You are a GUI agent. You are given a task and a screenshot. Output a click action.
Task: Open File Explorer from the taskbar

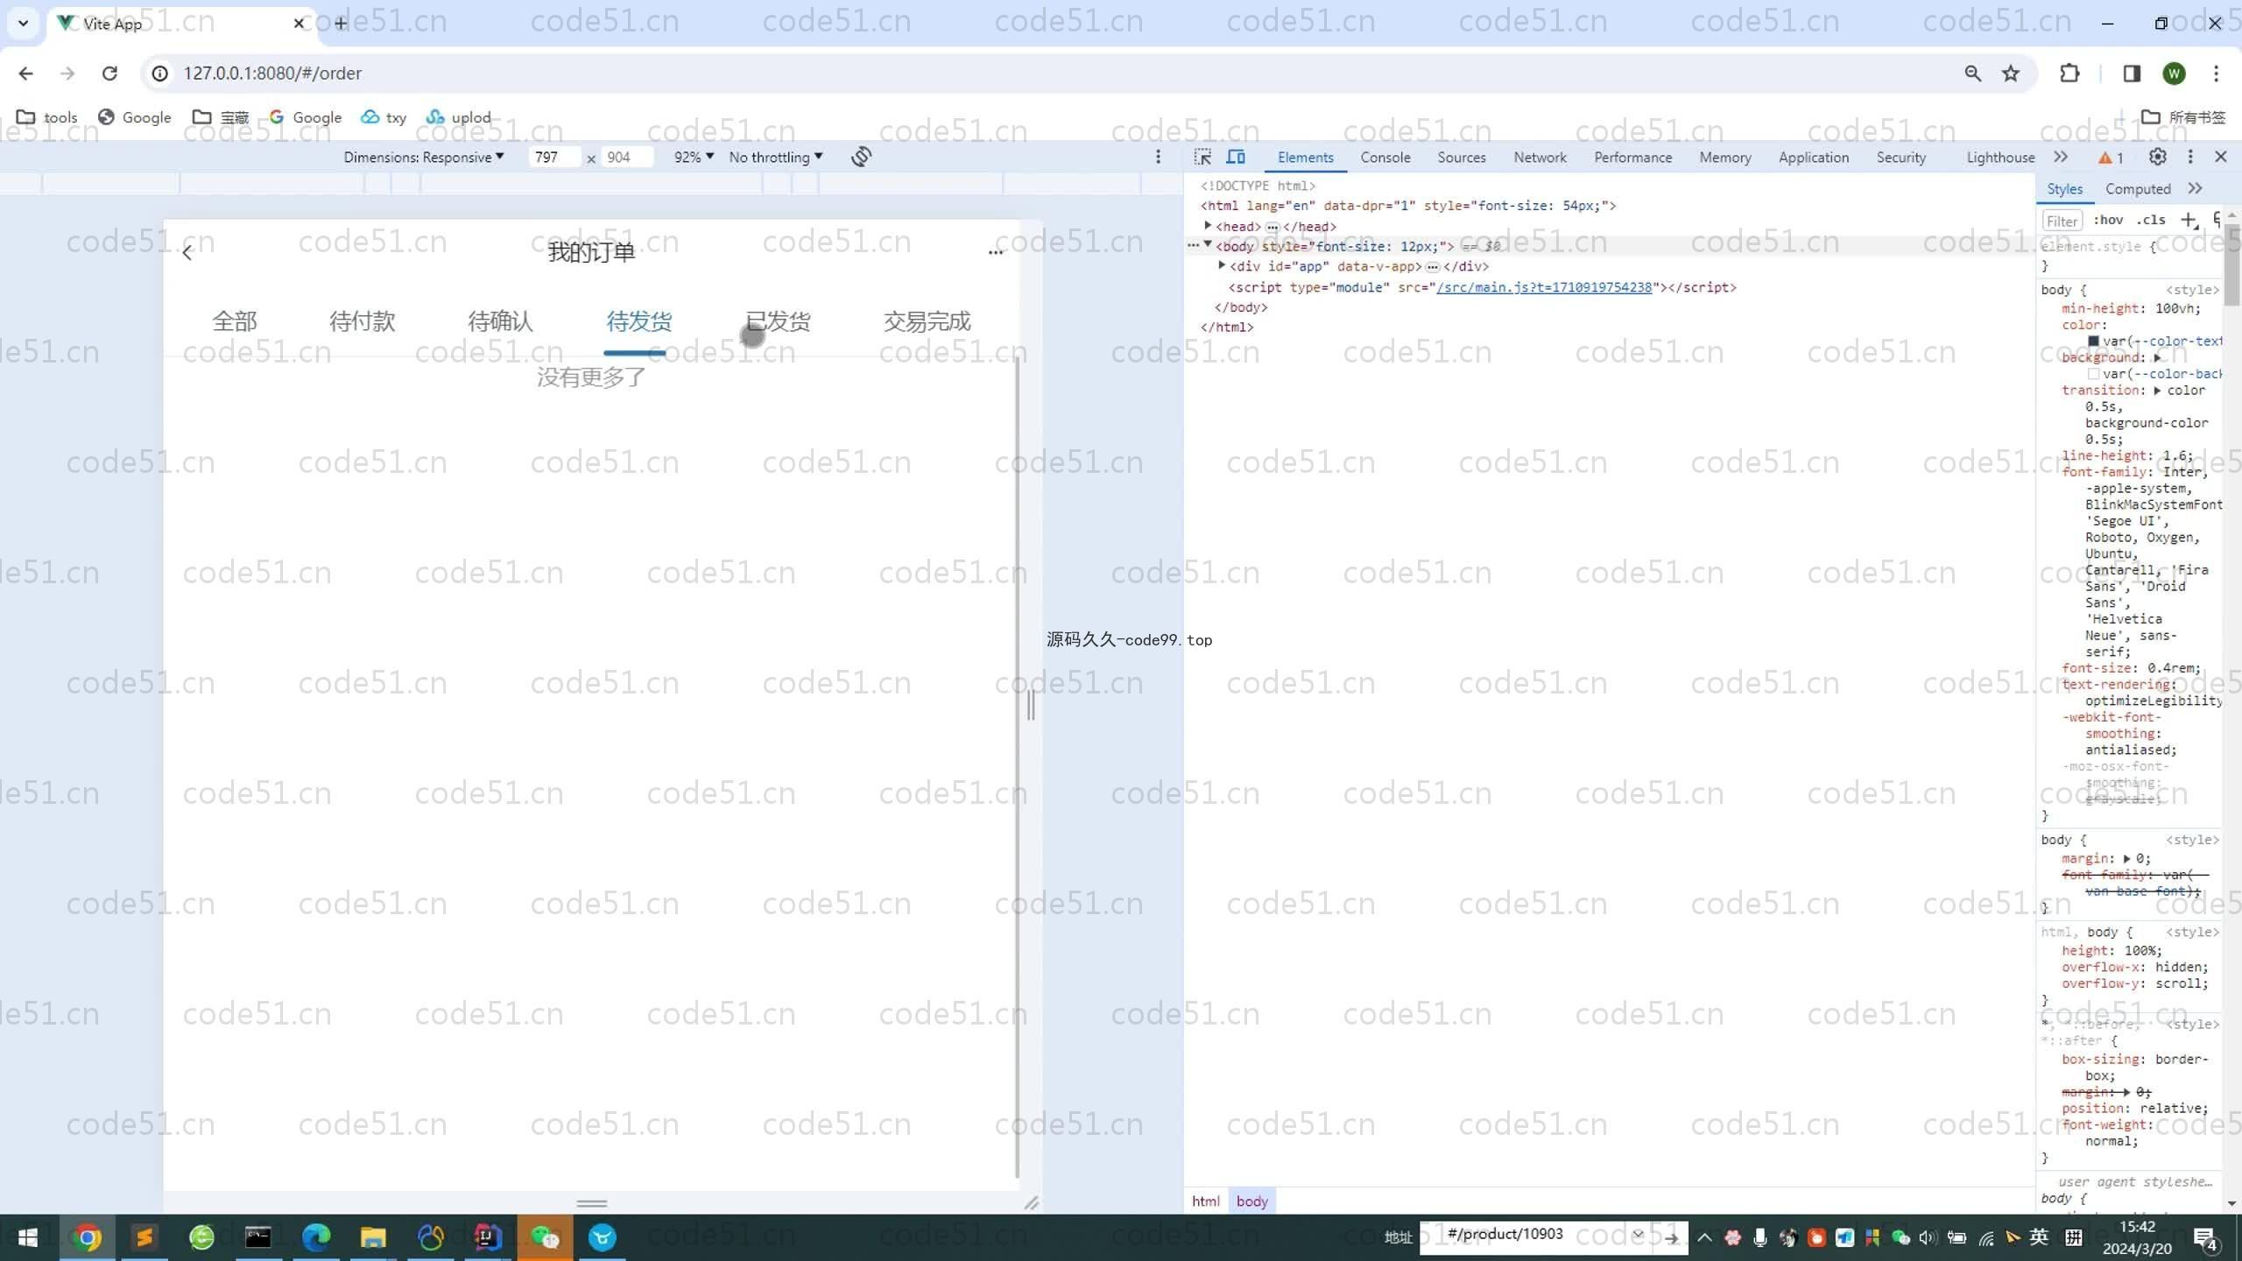coord(373,1237)
